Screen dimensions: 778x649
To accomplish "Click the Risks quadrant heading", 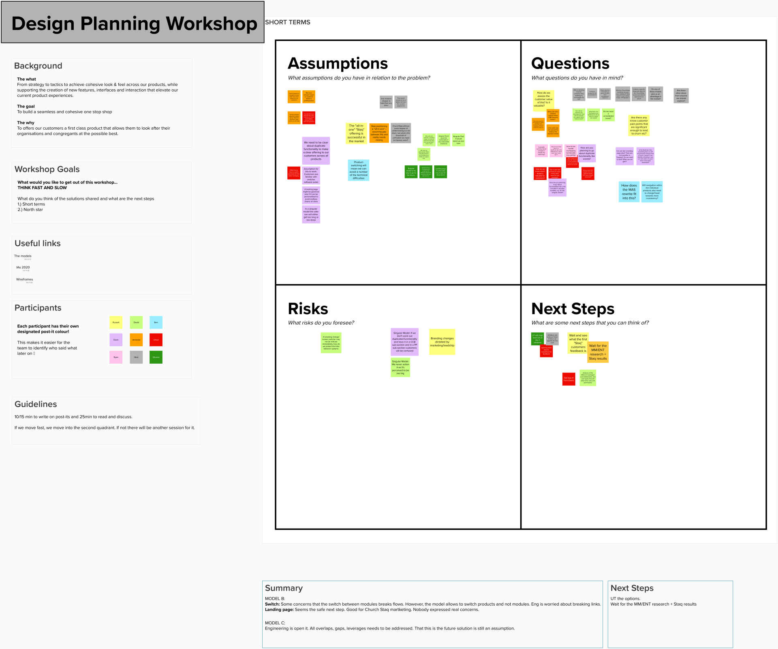I will [x=308, y=309].
